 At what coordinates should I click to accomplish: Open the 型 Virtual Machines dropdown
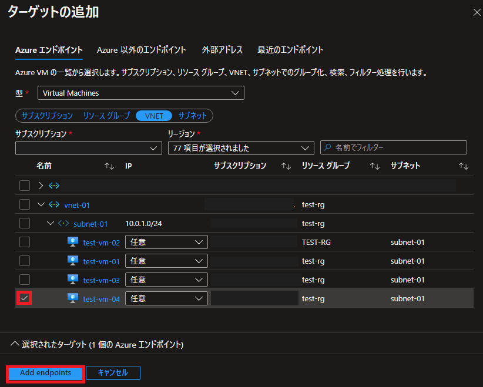pos(141,93)
